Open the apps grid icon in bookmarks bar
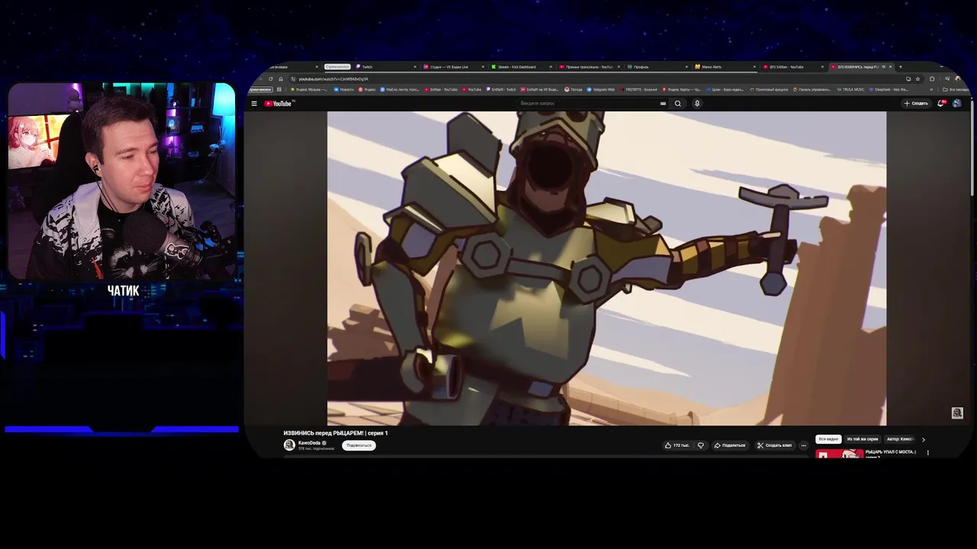Screen dimensions: 977x549 click(x=279, y=89)
